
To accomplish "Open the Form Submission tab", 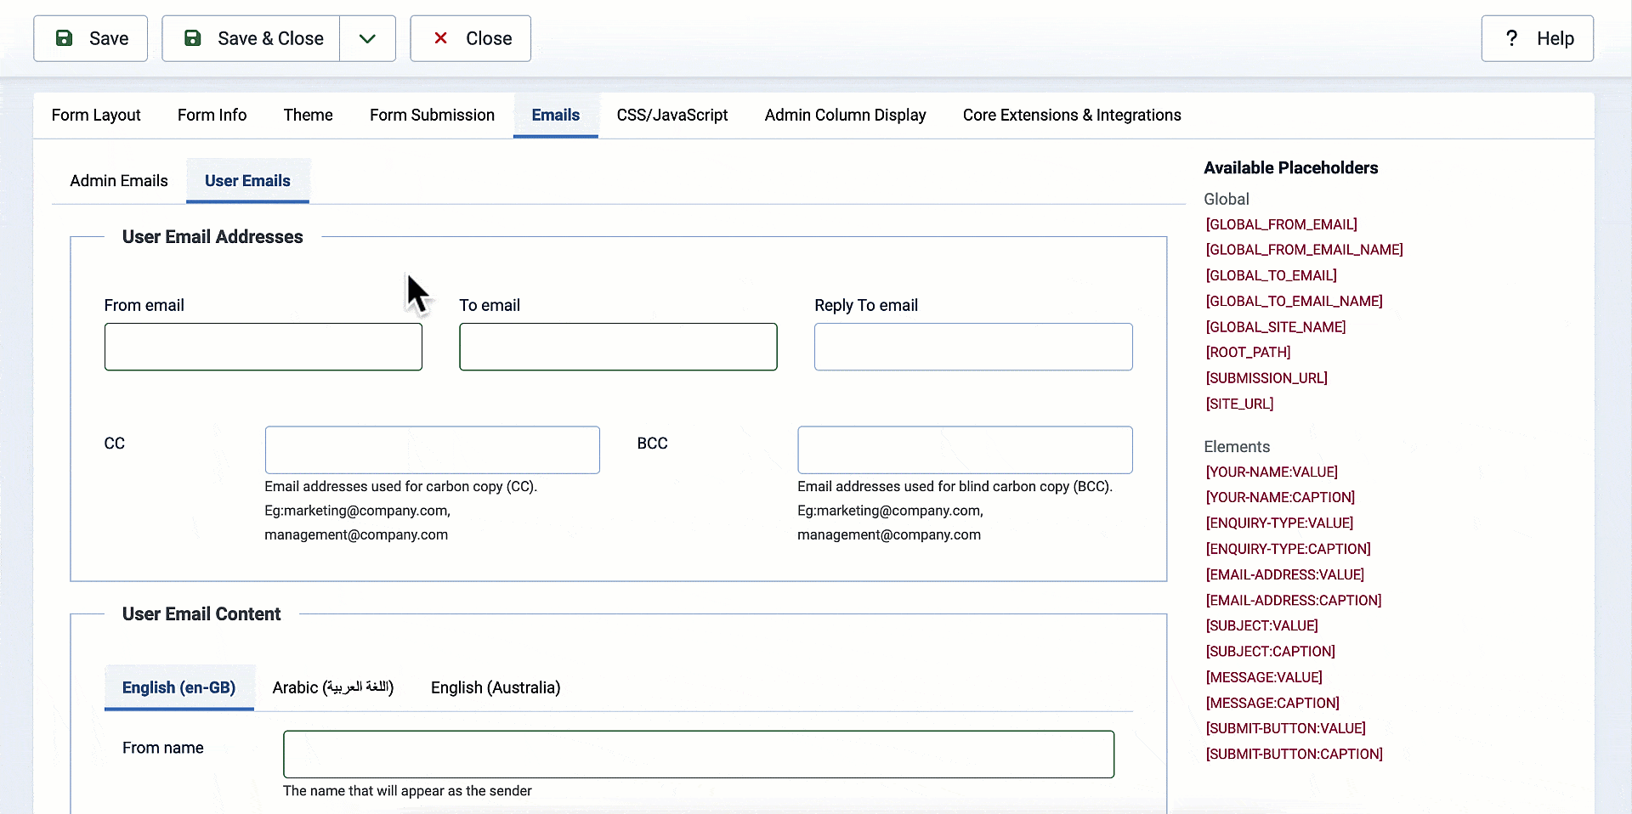I will [x=432, y=115].
